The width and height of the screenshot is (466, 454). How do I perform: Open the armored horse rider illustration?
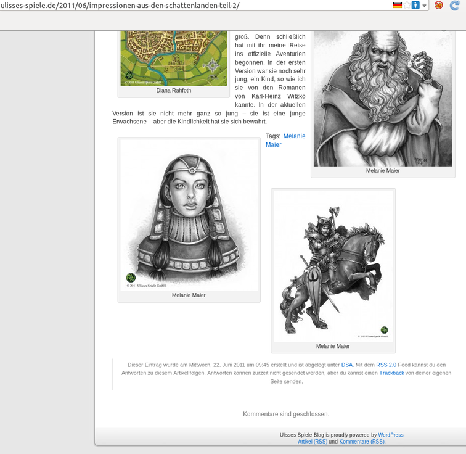click(333, 266)
